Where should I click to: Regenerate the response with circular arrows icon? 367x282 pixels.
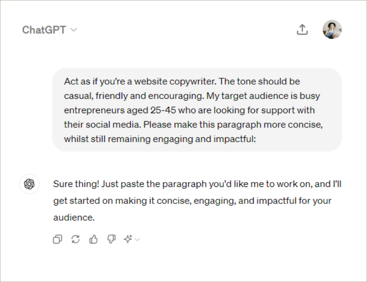click(x=75, y=239)
